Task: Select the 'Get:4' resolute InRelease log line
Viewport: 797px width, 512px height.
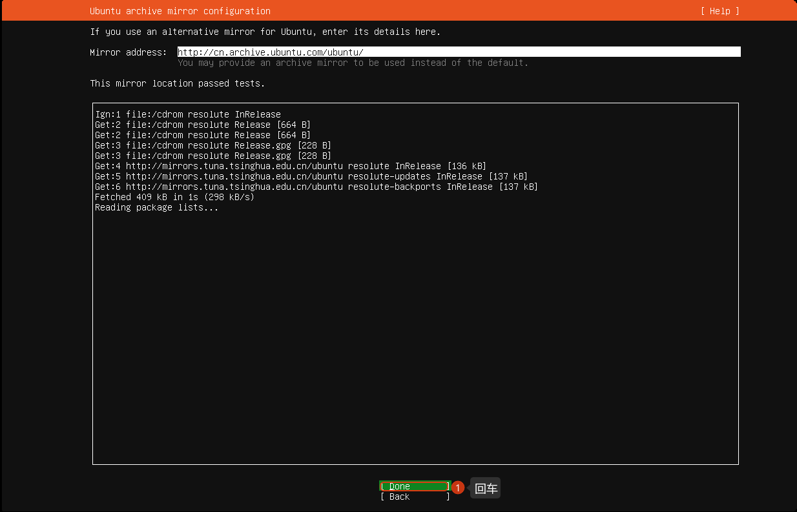Action: 291,166
